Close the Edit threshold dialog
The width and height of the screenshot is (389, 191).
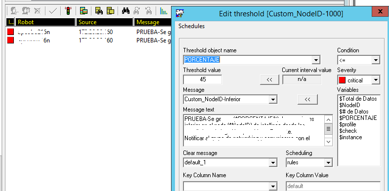coord(380,11)
